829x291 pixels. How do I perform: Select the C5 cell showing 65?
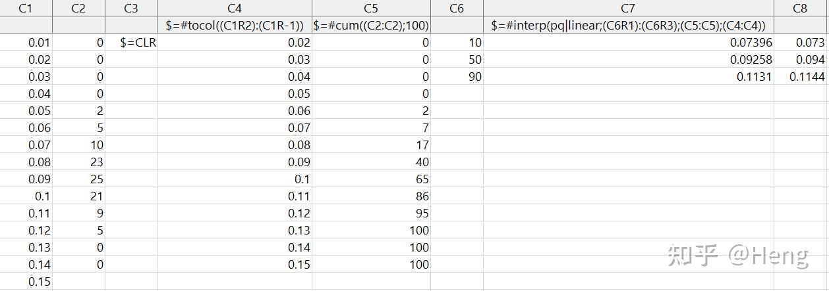click(371, 179)
